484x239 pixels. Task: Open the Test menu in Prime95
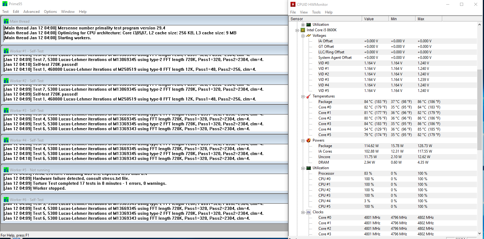click(x=6, y=12)
